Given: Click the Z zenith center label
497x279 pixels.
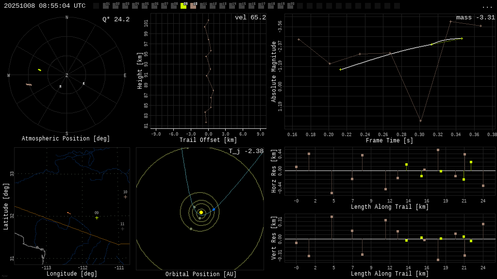Looking at the screenshot, I should point(66,76).
